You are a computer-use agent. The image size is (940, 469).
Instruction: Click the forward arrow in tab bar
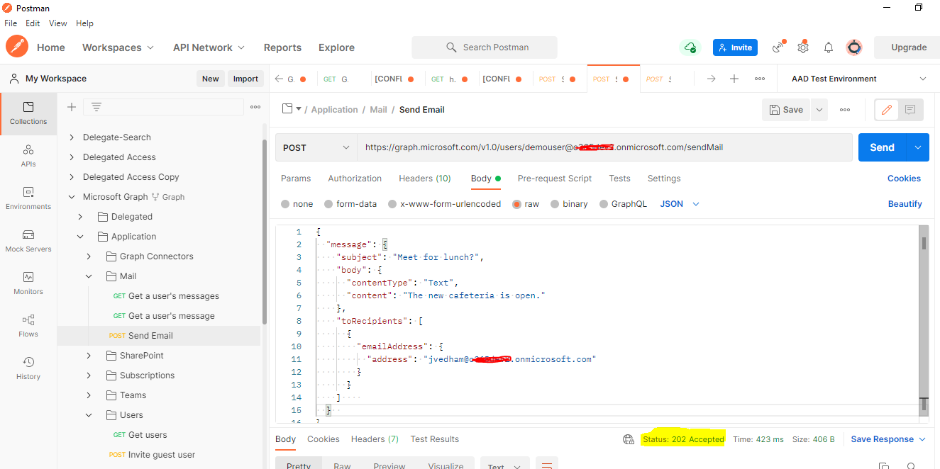click(711, 79)
